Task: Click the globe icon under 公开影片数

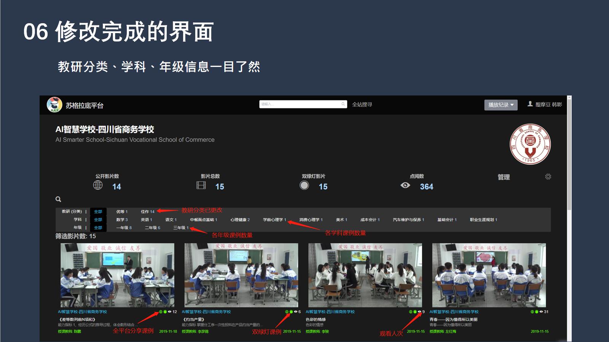Action: click(x=98, y=185)
